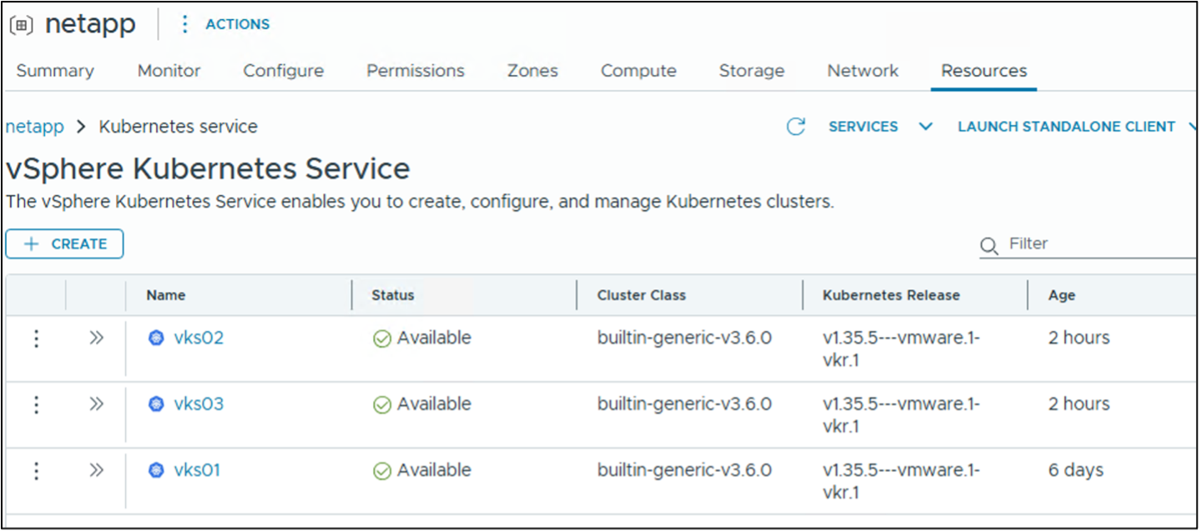Click the netapp namespace icon beside title
The width and height of the screenshot is (1201, 532).
(x=23, y=25)
